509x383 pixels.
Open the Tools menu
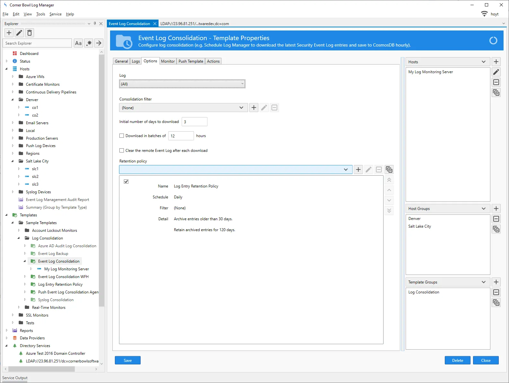coord(40,14)
